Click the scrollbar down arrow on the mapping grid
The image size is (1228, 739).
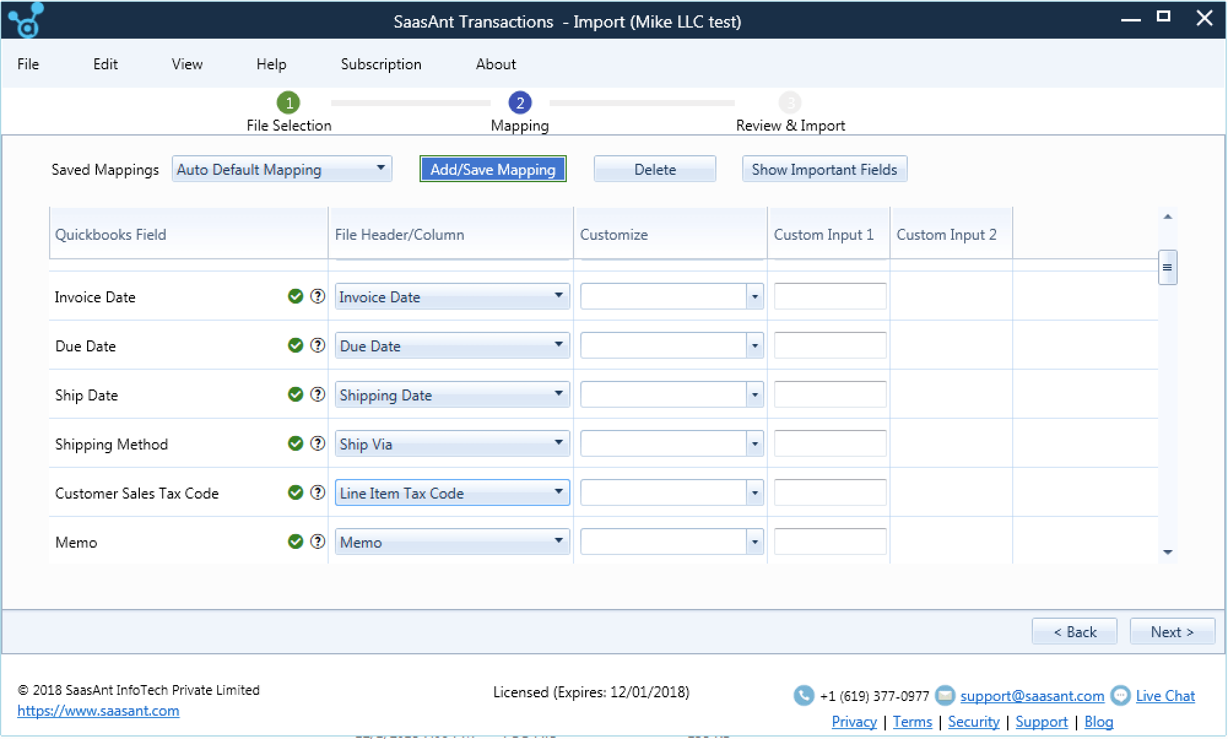point(1169,552)
